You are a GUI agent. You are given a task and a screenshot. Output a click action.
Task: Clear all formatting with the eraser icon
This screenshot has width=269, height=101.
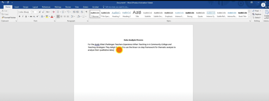[54, 12]
